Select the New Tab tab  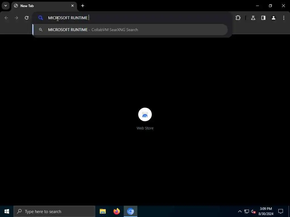(x=44, y=6)
